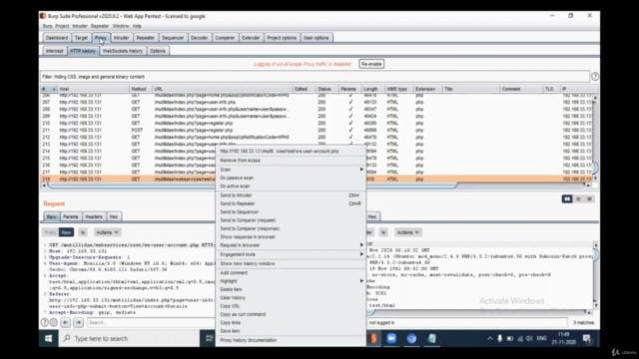Expand the Scan submenu
Image resolution: width=639 pixels, height=359 pixels.
coord(291,170)
